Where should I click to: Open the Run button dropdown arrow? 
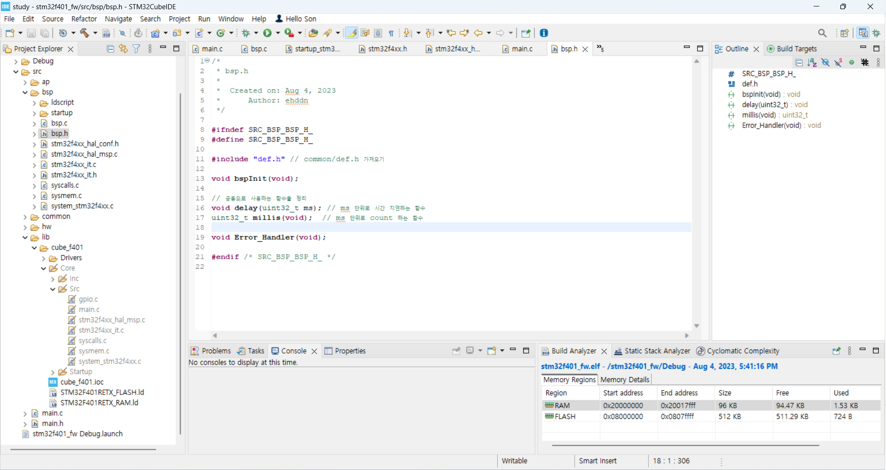coord(278,33)
